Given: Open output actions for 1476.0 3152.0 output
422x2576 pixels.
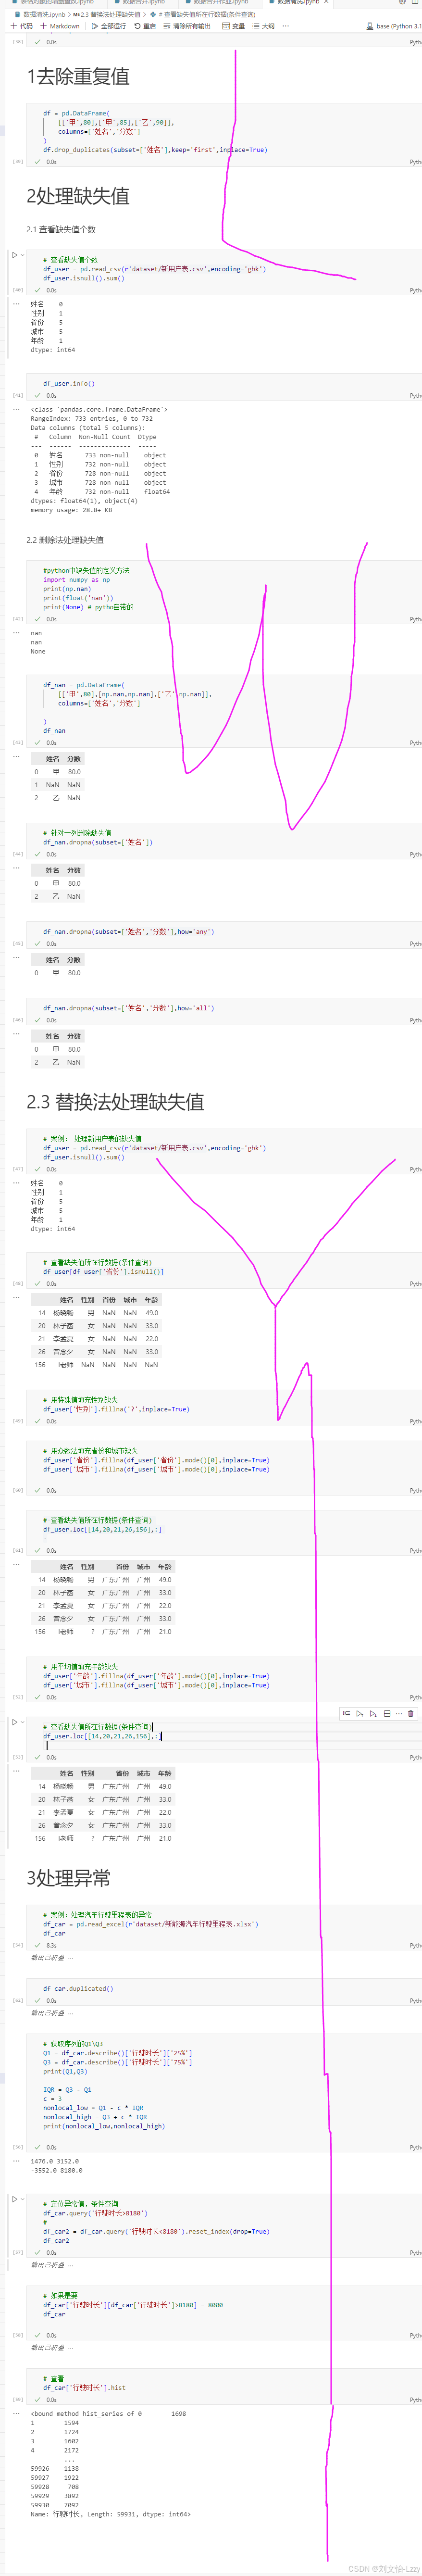Looking at the screenshot, I should click(16, 2160).
